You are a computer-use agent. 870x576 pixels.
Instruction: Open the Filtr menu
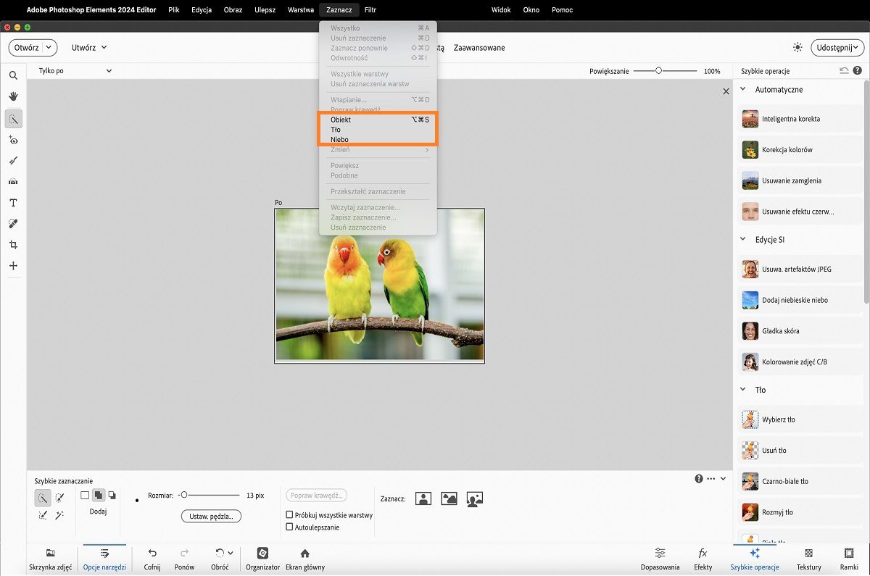point(370,10)
